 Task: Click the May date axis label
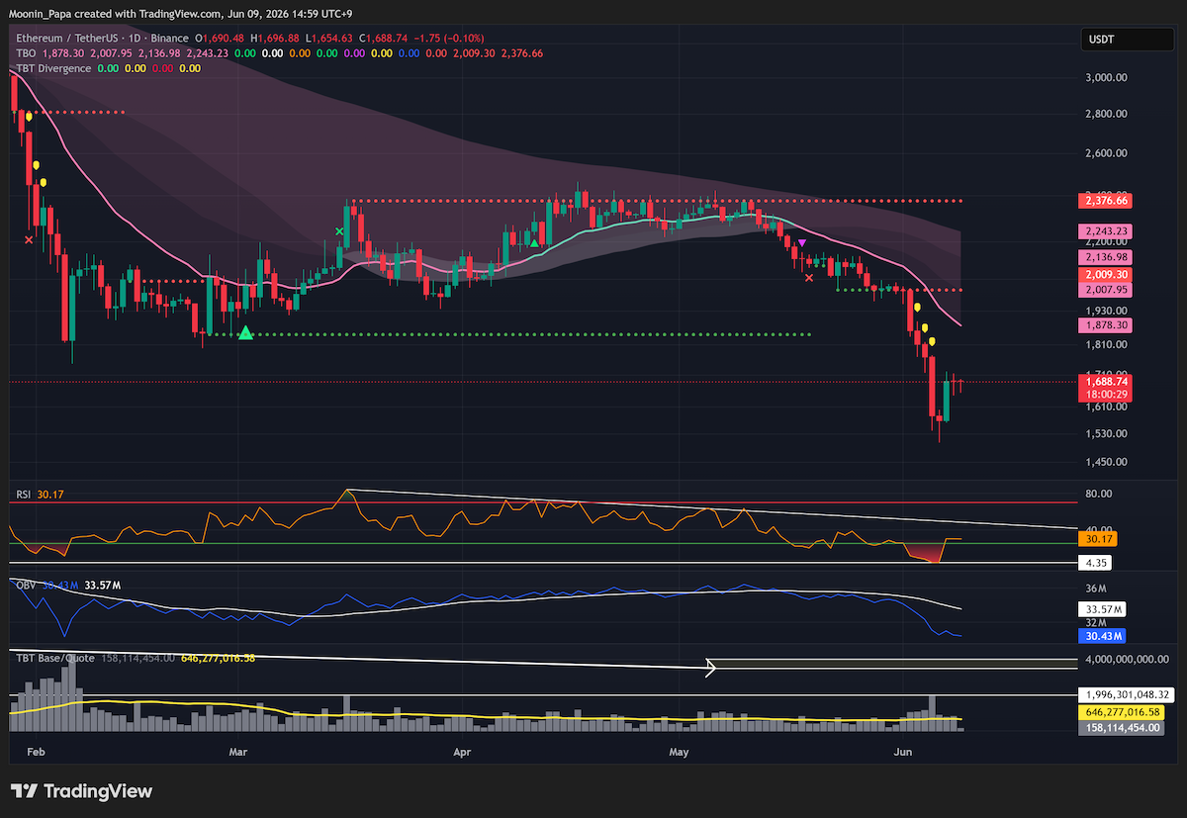pos(679,753)
